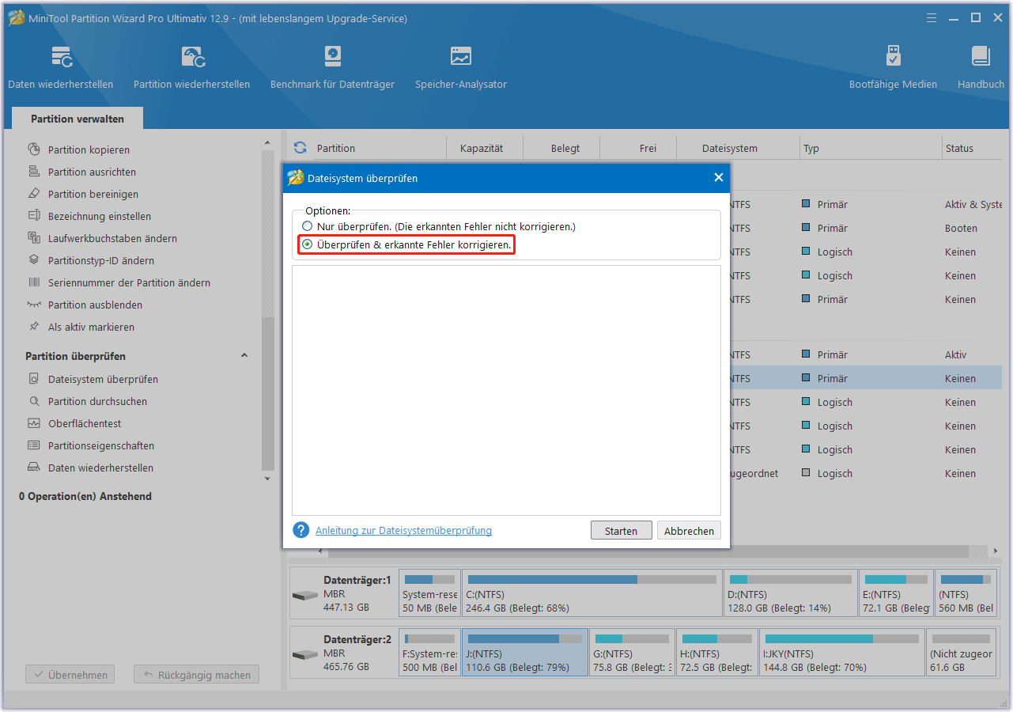Viewport: 1013px width, 712px height.
Task: Click the refresh icon beside Partition header
Action: coord(300,148)
